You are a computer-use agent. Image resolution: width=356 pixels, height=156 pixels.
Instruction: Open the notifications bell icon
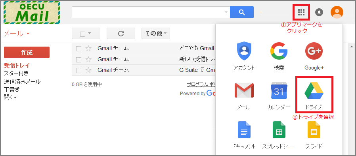(319, 12)
